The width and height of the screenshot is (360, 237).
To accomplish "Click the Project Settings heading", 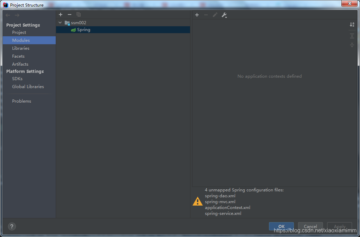I will (23, 25).
